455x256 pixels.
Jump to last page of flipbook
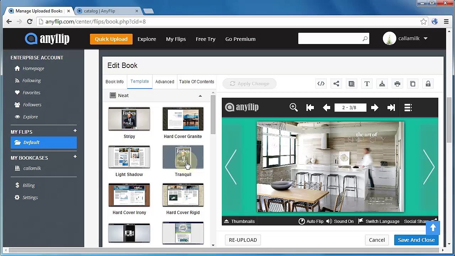pos(391,107)
